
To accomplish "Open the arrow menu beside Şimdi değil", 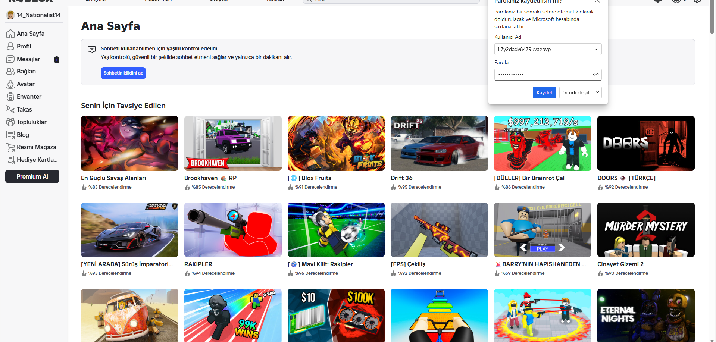I will (x=597, y=92).
